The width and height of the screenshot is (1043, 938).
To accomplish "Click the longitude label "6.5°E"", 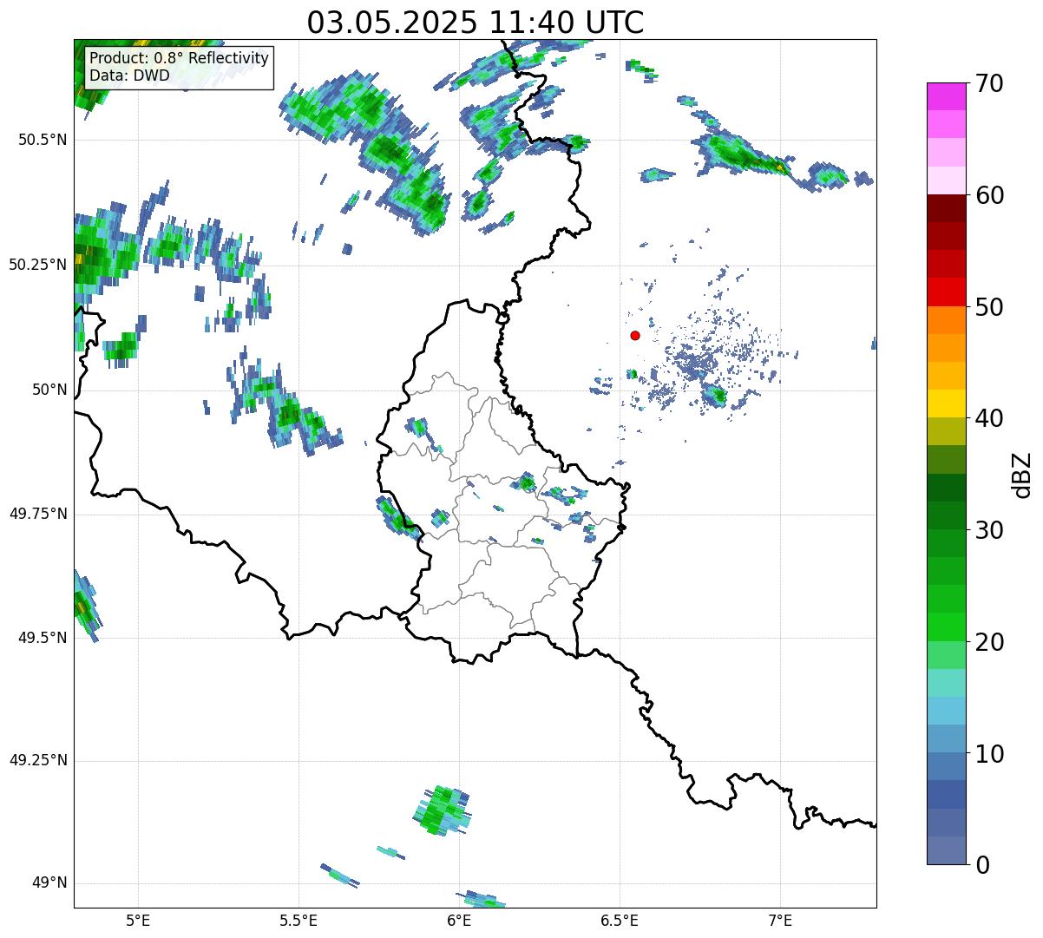I will click(620, 920).
